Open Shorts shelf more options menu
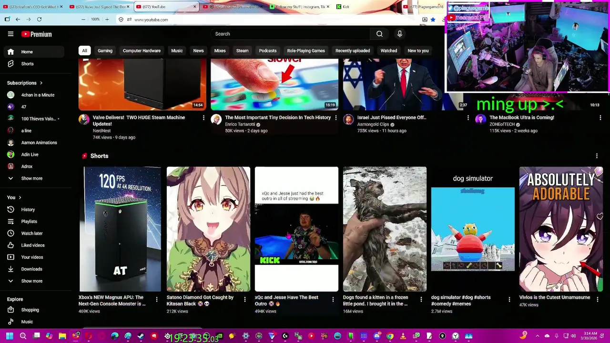 point(597,156)
